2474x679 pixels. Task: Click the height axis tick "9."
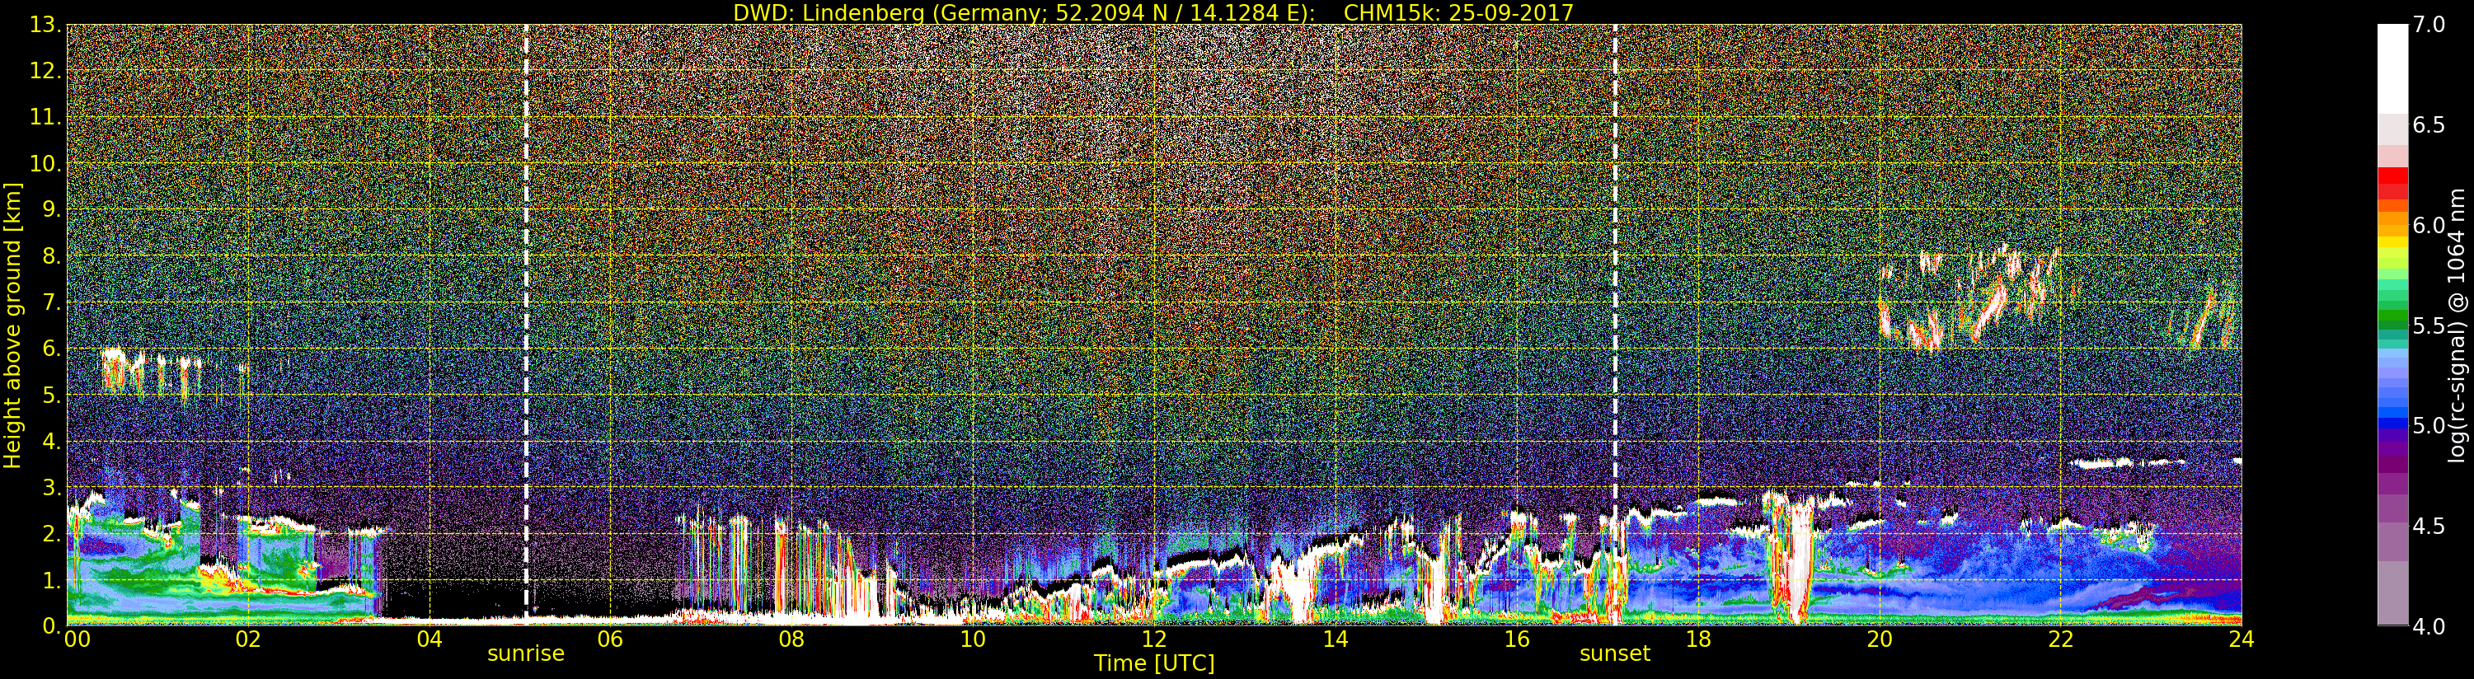(53, 210)
